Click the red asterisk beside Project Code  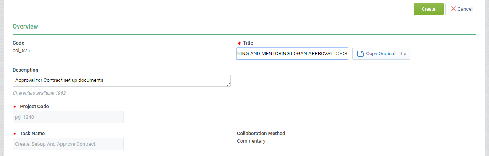(15, 107)
